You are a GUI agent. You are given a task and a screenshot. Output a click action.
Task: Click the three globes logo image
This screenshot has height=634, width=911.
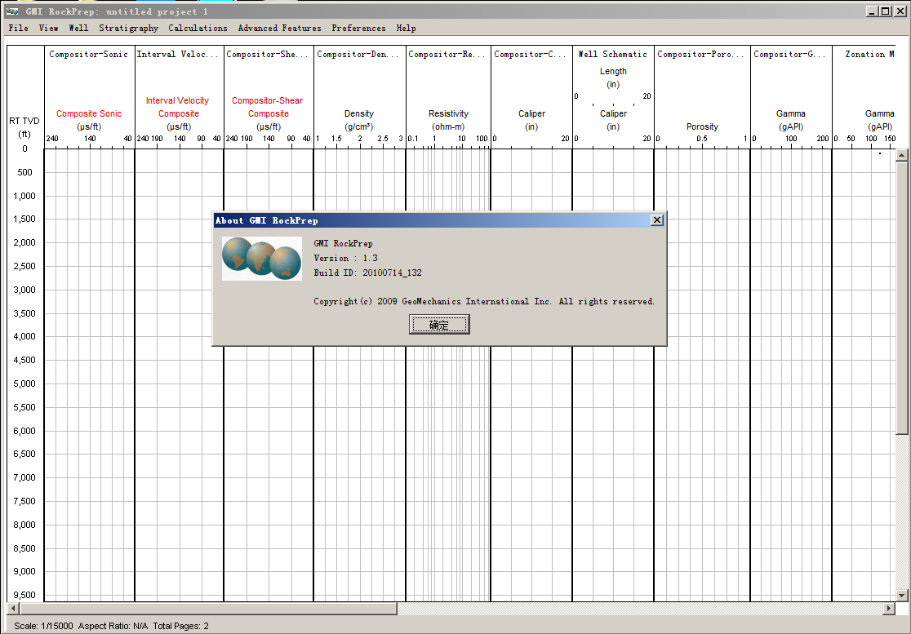click(x=262, y=259)
